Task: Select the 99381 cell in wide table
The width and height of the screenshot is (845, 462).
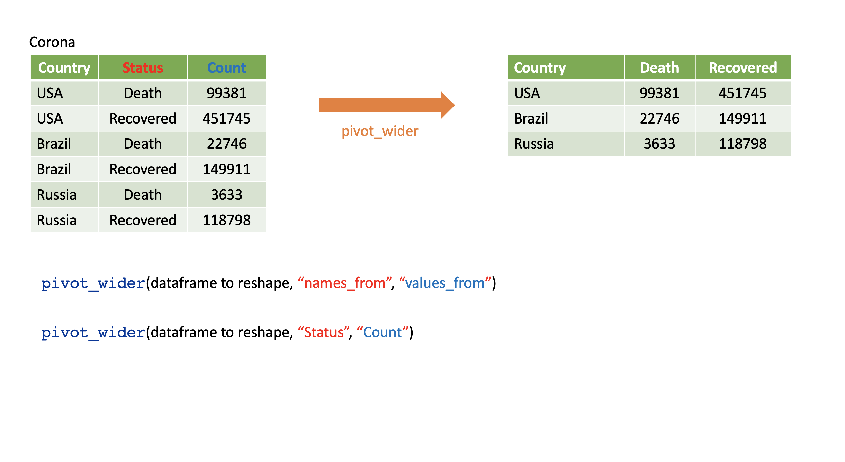Action: (x=659, y=93)
